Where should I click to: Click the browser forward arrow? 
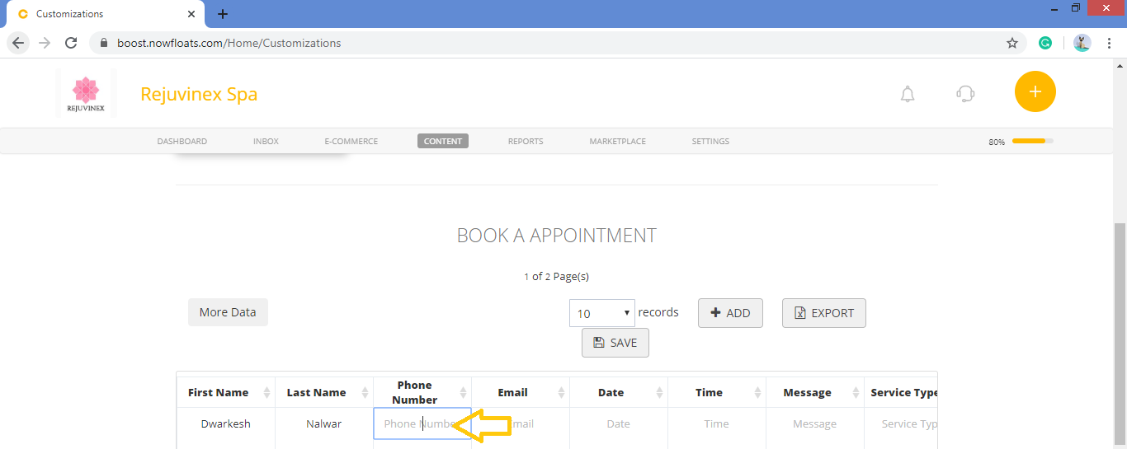point(45,43)
